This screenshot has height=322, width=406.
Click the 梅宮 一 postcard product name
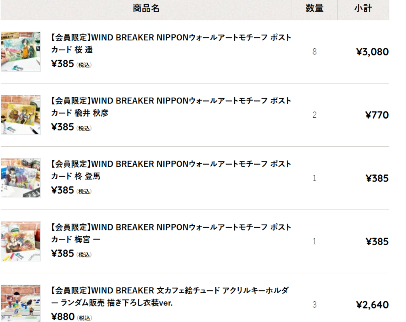click(x=171, y=233)
